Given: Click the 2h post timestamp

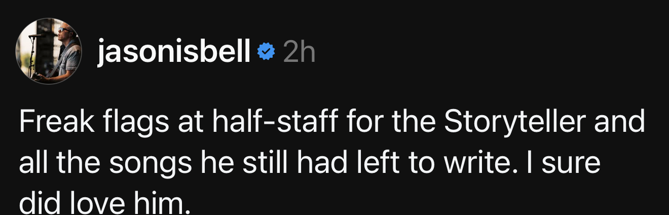Looking at the screenshot, I should (300, 51).
